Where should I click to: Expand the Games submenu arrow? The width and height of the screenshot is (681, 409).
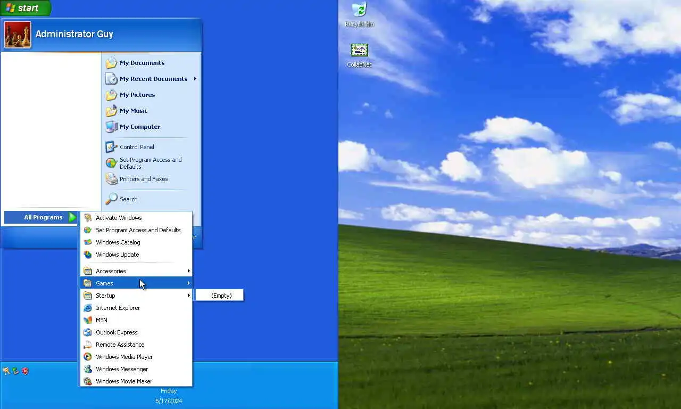[x=188, y=283]
